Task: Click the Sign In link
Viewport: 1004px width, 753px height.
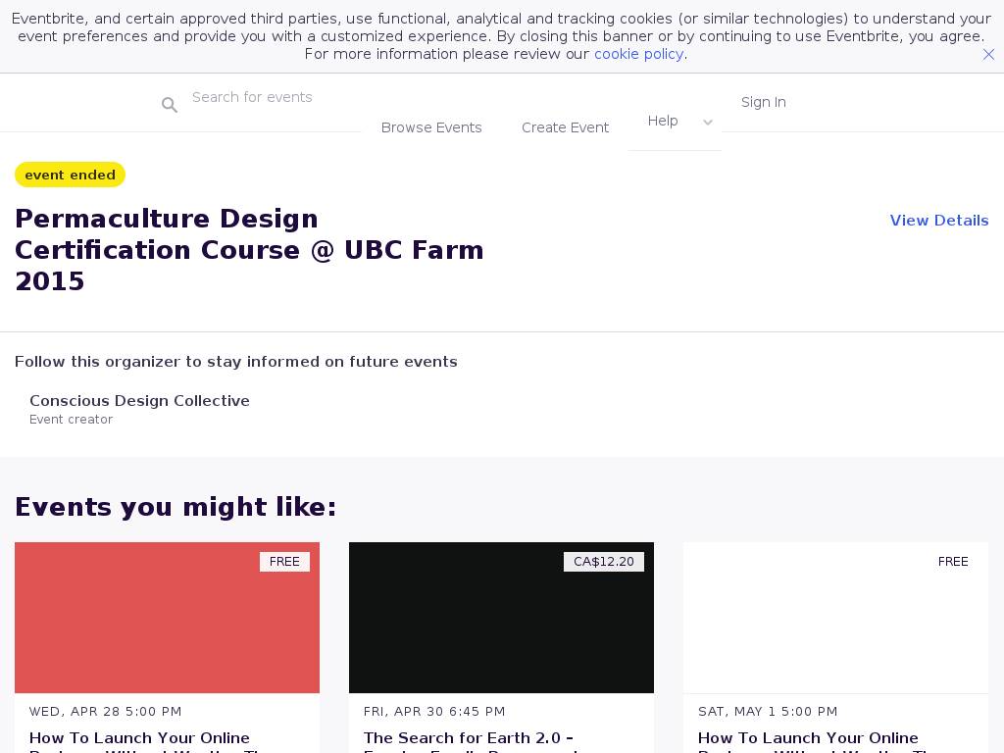Action: pos(763,102)
